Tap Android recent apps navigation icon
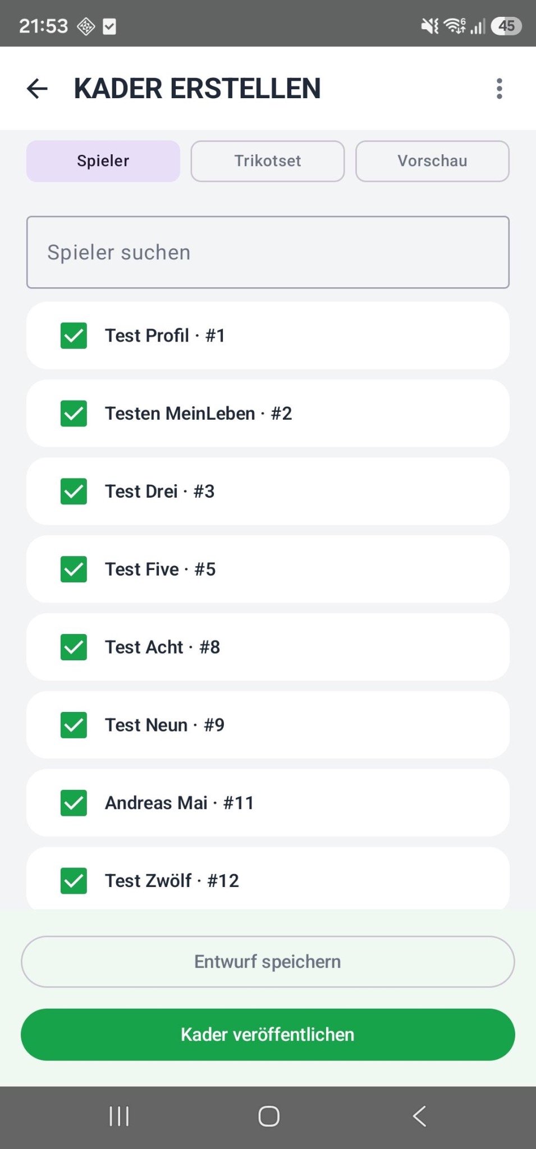The image size is (536, 1149). click(119, 1116)
